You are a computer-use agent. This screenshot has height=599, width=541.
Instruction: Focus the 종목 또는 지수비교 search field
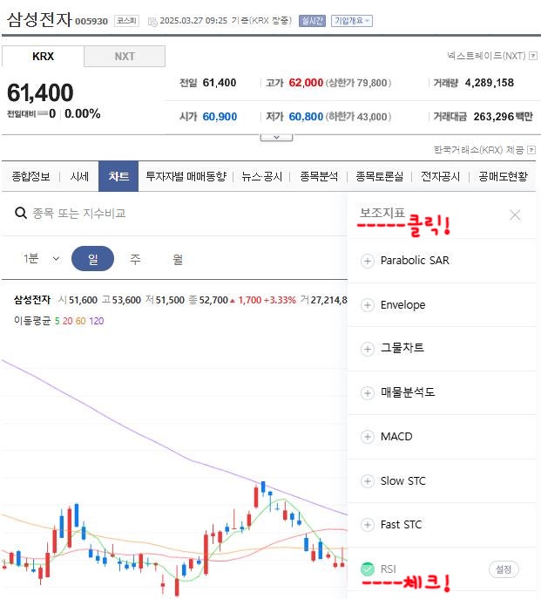(174, 213)
